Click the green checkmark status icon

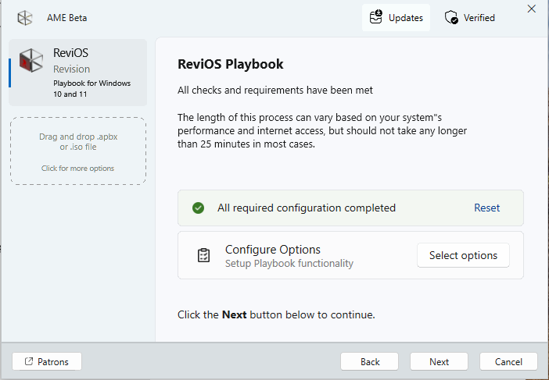198,208
